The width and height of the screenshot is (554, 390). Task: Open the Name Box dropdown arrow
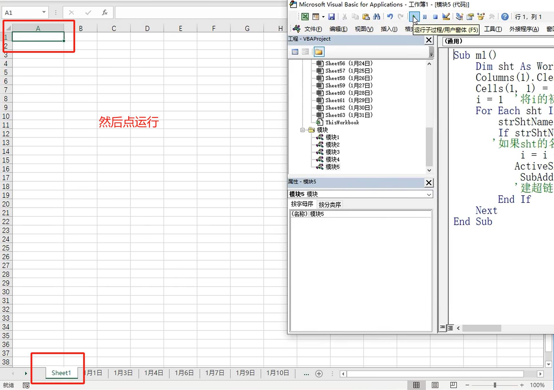click(x=44, y=12)
